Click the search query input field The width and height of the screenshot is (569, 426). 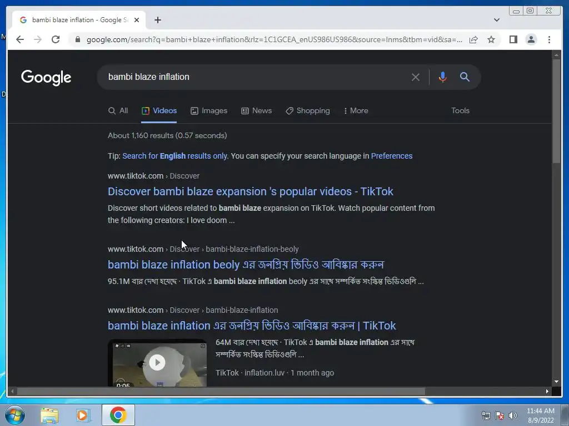[254, 77]
